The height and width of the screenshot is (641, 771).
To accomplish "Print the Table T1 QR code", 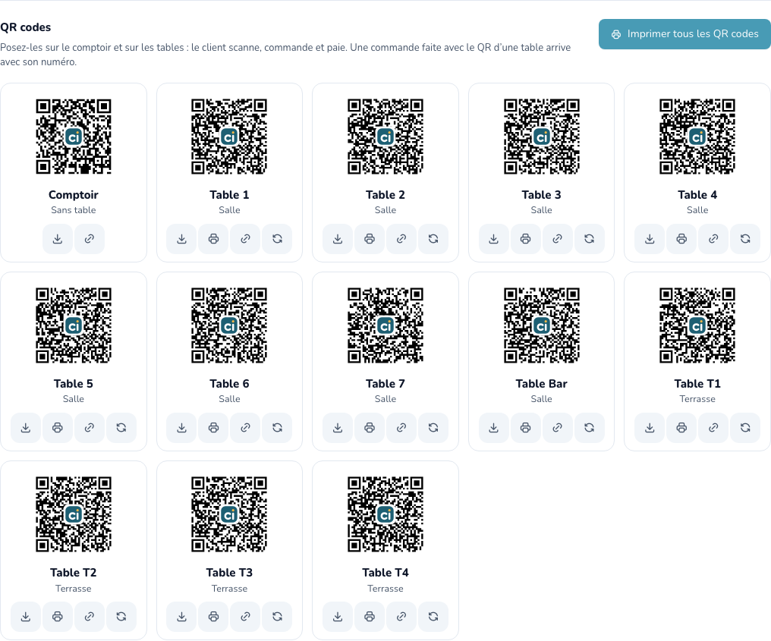I will point(681,428).
